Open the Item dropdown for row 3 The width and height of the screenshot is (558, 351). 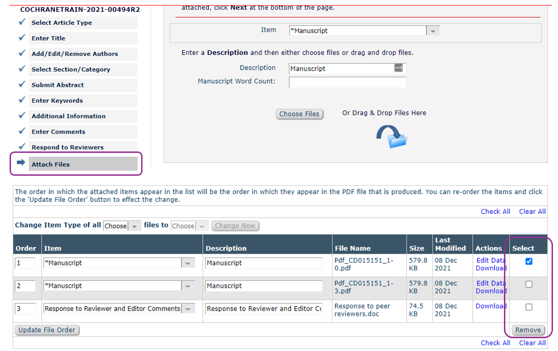tap(188, 309)
